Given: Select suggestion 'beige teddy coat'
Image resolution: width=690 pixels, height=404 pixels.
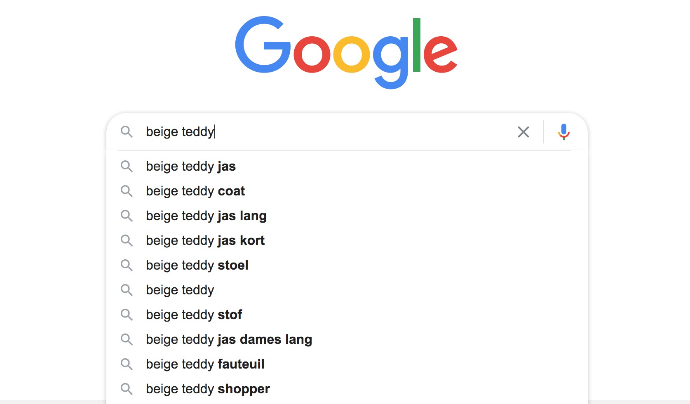Looking at the screenshot, I should [x=347, y=191].
